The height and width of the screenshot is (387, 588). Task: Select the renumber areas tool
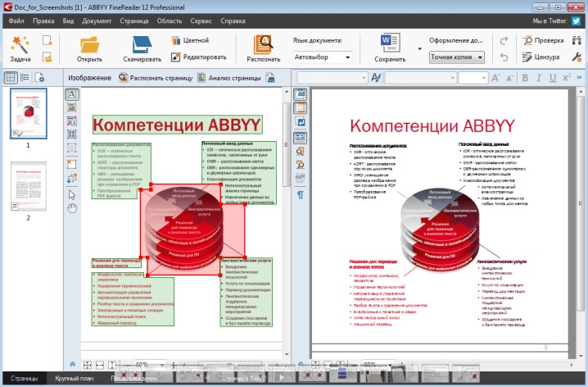click(x=71, y=178)
